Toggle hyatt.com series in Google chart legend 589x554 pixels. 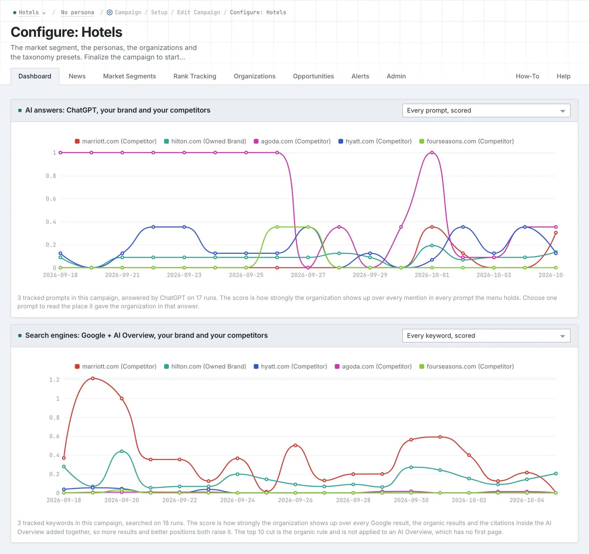click(x=290, y=366)
